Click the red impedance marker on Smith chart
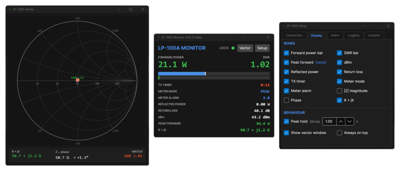Viewport: 400px width, 171px height. [78, 80]
